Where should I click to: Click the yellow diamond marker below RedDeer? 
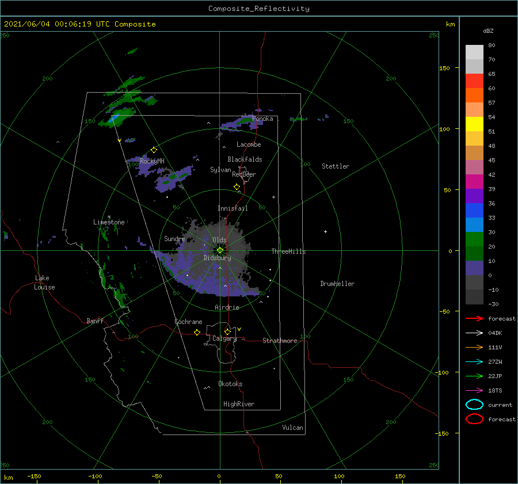pos(237,186)
